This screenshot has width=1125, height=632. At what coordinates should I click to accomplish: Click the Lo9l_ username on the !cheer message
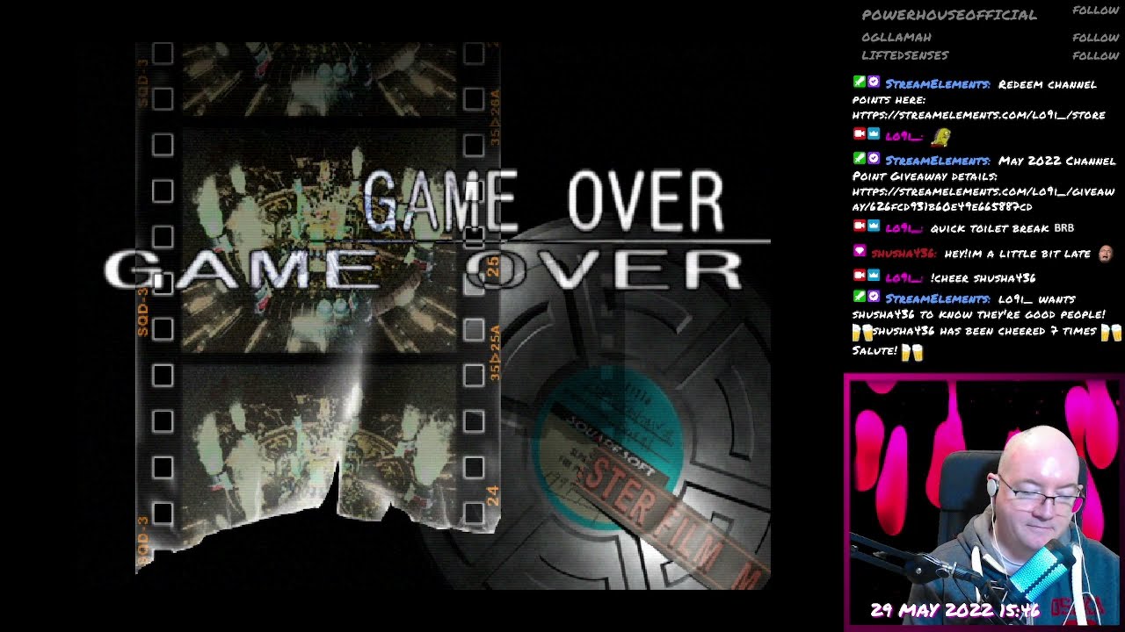[x=904, y=278]
